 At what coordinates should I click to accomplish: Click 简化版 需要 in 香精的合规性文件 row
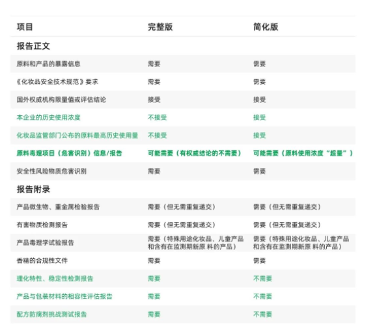point(260,260)
